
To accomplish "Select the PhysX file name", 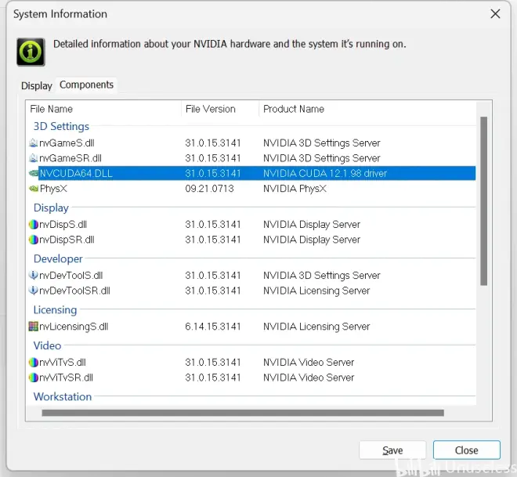I will [x=53, y=189].
